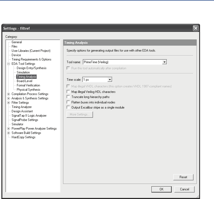Toggle Truncate long hierarchy paths checkbox
The image size is (214, 199).
68,97
